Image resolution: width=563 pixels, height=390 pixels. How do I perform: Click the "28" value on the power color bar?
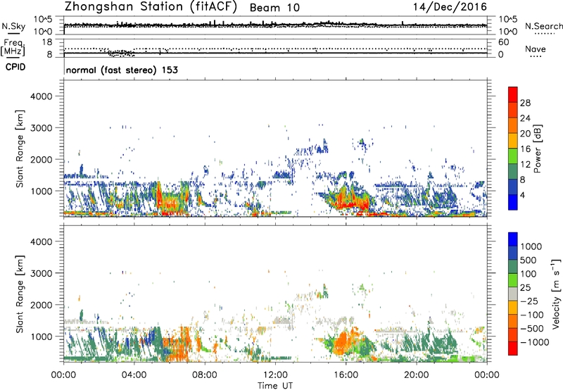(x=525, y=103)
